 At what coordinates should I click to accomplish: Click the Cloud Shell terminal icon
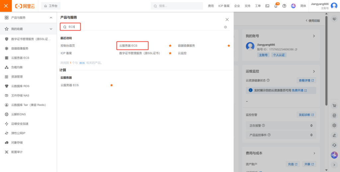(x=267, y=6)
